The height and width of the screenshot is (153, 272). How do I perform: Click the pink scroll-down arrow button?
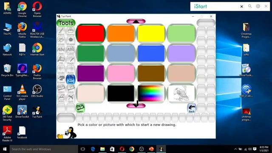point(136,105)
